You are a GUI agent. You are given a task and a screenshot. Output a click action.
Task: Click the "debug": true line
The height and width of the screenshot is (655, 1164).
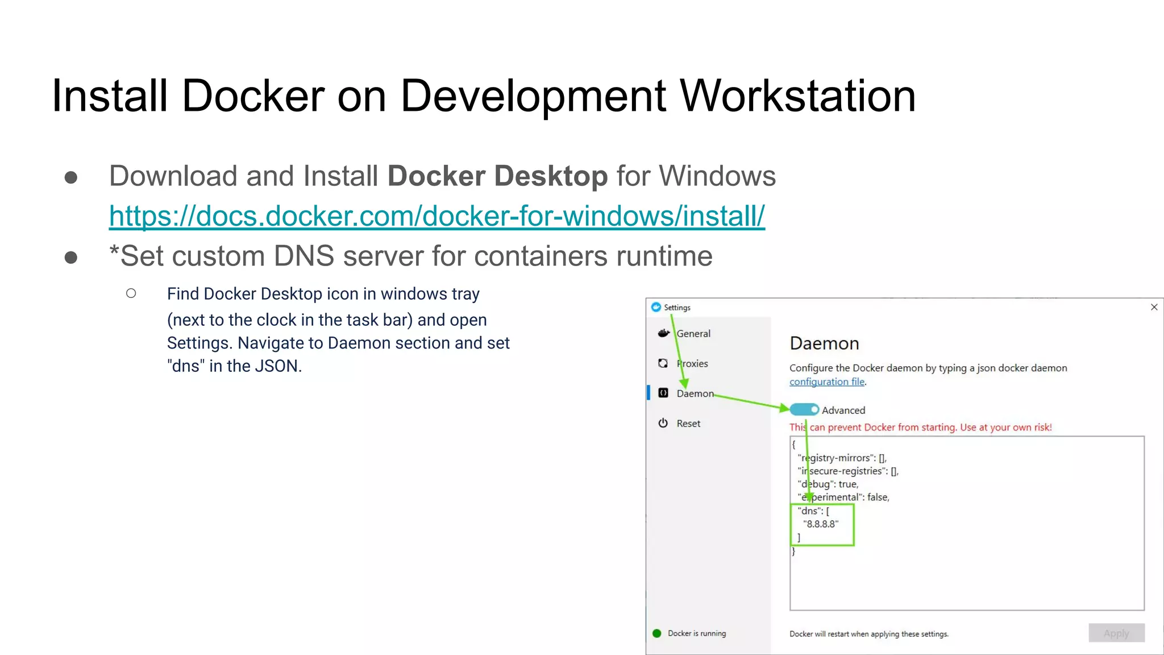(x=828, y=484)
